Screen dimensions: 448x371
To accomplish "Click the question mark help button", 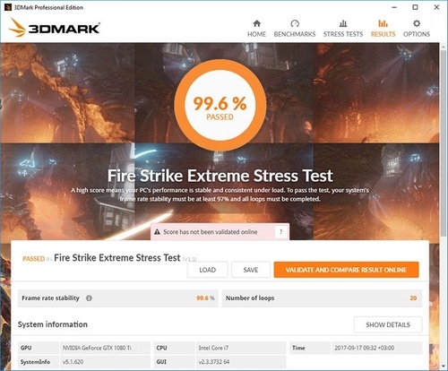I will (280, 232).
